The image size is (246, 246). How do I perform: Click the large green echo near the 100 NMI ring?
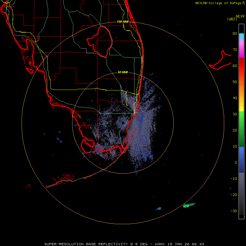pyautogui.click(x=189, y=205)
